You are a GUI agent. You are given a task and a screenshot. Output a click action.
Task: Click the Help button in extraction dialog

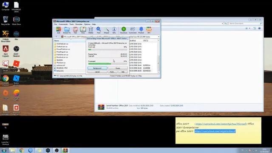pyautogui.click(x=123, y=72)
